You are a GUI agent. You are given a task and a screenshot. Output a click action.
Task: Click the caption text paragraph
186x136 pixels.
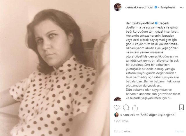point(153,61)
